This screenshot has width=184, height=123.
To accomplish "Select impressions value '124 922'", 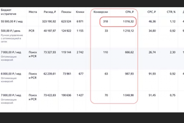I will point(66,31).
